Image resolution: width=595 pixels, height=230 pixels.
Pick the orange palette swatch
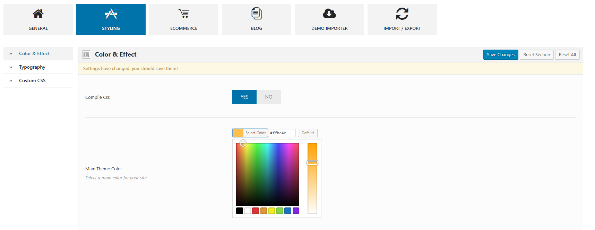[264, 211]
